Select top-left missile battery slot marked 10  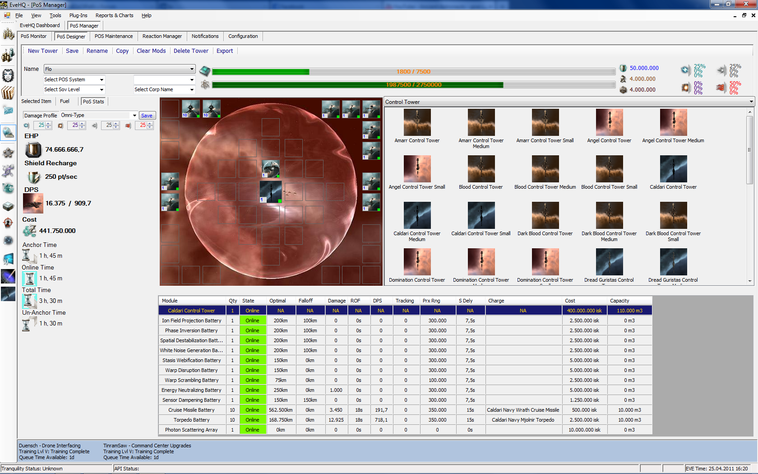(191, 109)
